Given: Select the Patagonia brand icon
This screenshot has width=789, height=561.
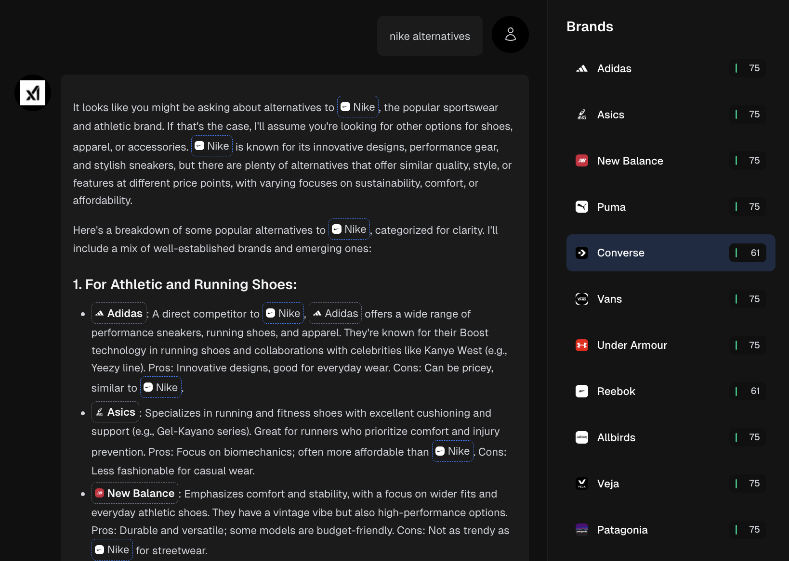Looking at the screenshot, I should (x=582, y=530).
